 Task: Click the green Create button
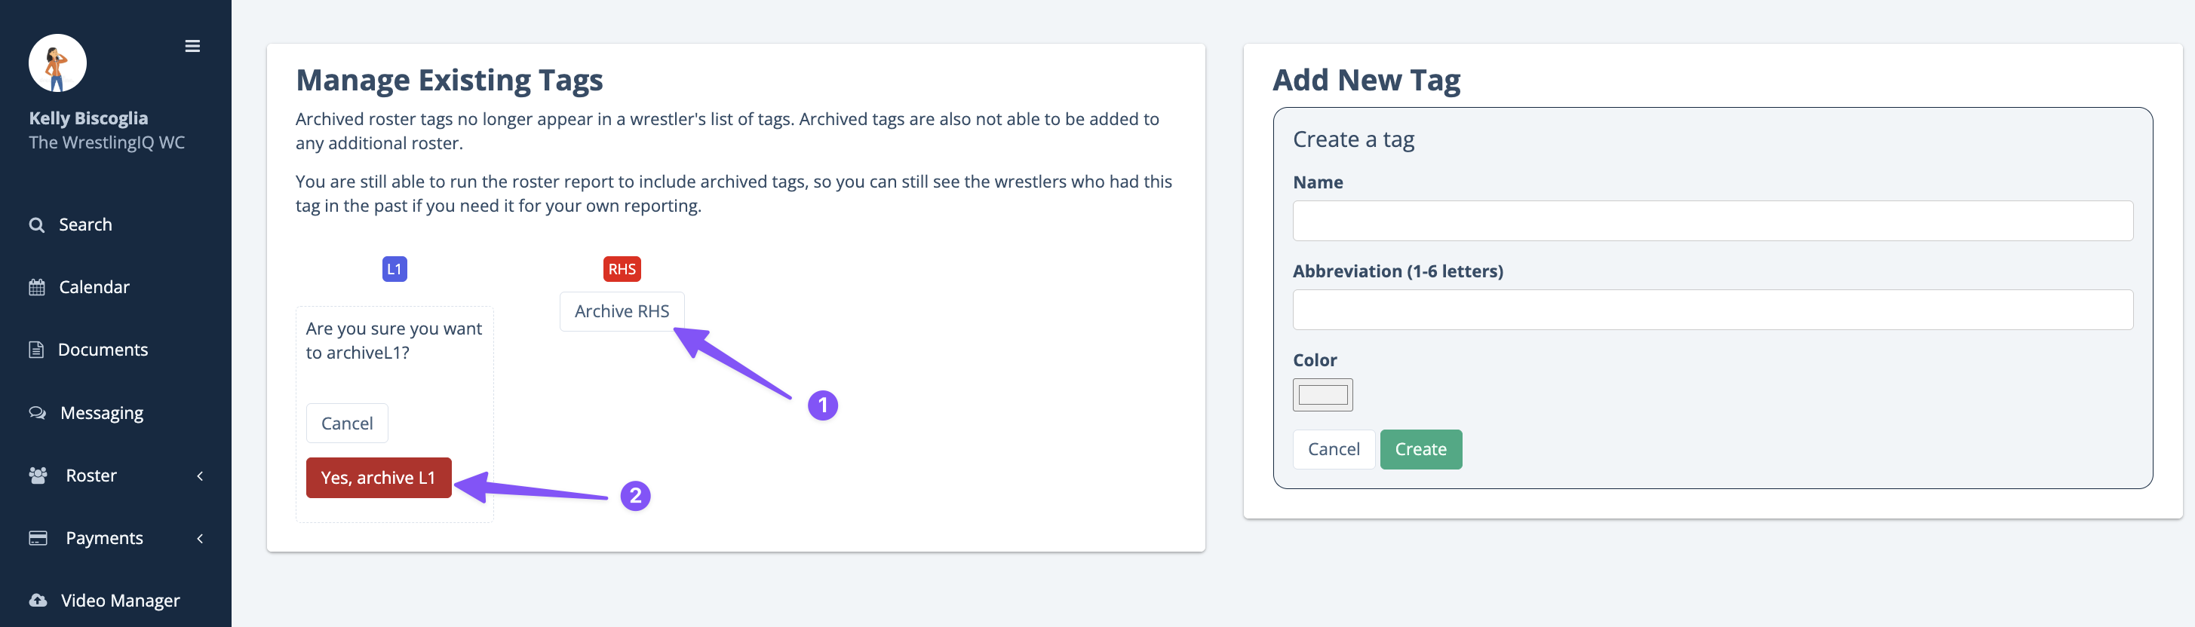[x=1420, y=449]
